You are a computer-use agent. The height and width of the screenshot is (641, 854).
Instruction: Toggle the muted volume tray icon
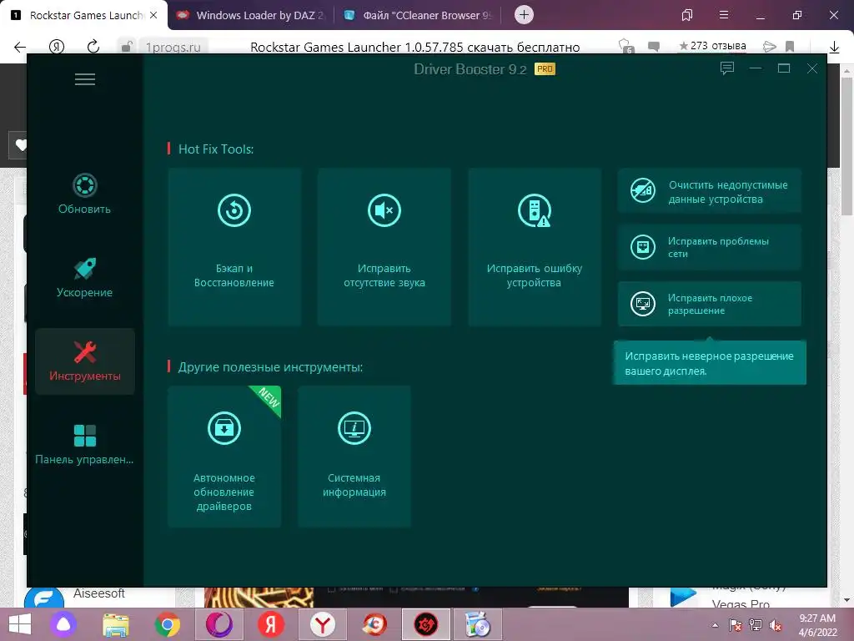pos(776,625)
